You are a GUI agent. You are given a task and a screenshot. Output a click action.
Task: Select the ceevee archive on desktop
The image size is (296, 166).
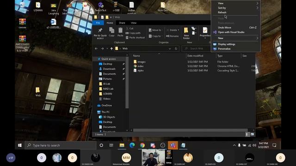click(23, 24)
